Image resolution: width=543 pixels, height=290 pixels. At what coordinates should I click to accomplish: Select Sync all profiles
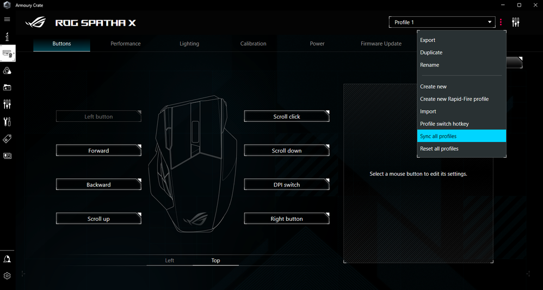point(461,136)
